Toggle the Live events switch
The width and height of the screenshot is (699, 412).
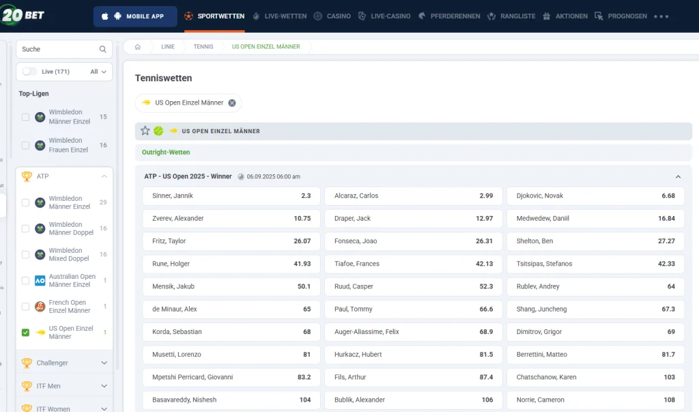tap(29, 72)
